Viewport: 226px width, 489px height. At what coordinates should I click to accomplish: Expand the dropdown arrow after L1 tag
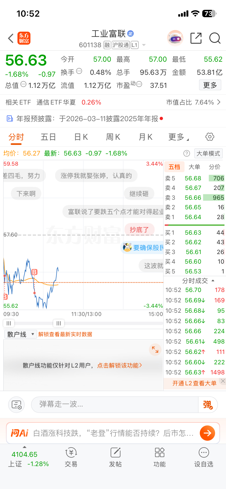[x=144, y=45]
